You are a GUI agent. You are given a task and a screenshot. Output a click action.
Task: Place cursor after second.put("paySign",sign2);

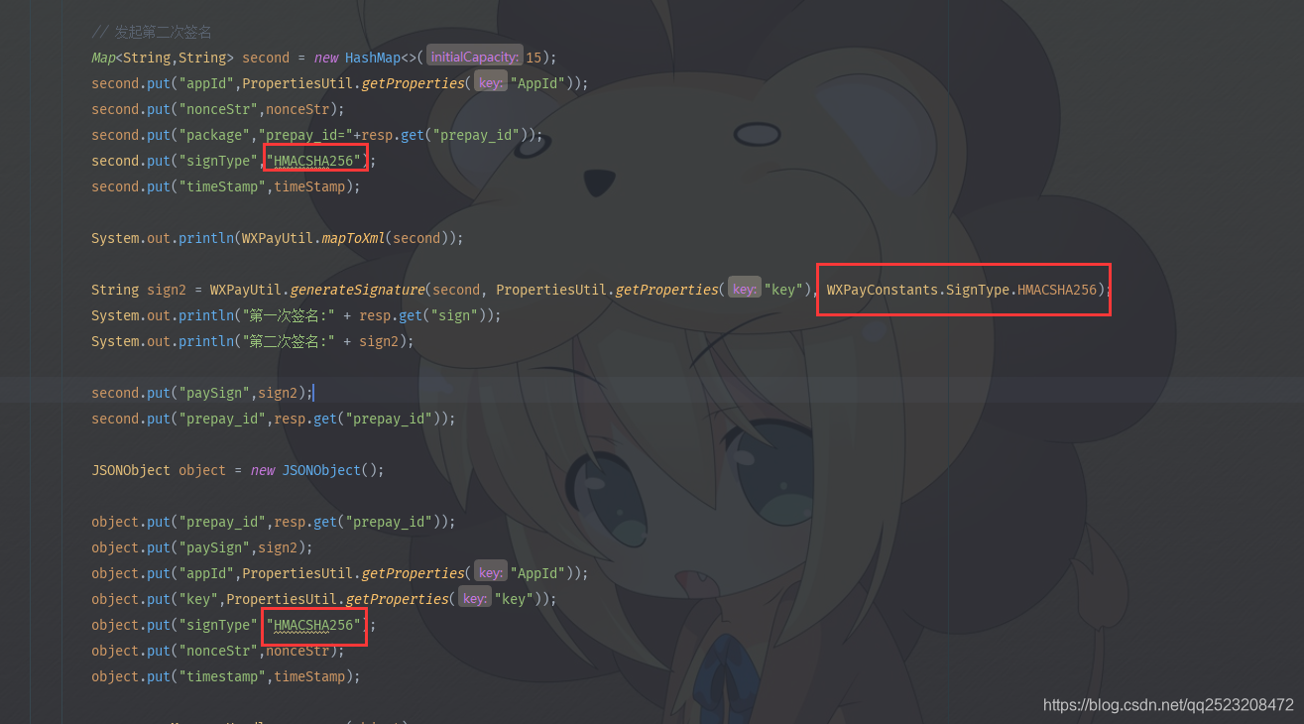[313, 393]
